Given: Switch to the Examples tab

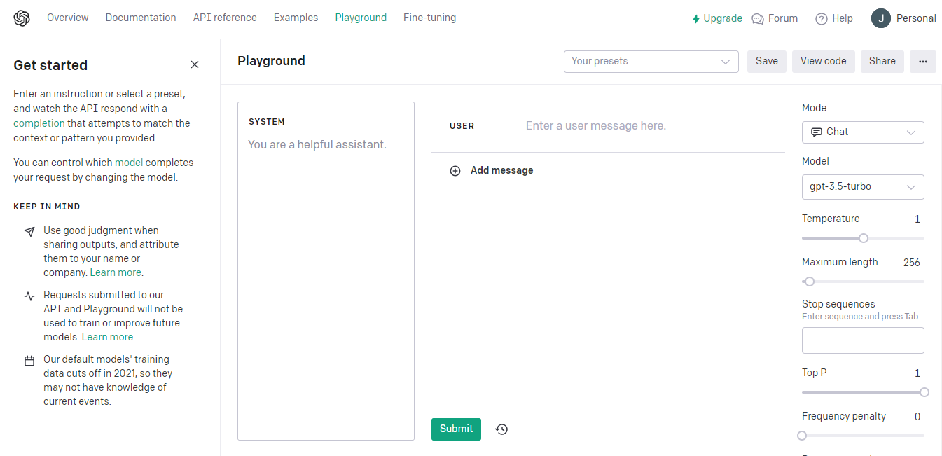Looking at the screenshot, I should pyautogui.click(x=296, y=18).
